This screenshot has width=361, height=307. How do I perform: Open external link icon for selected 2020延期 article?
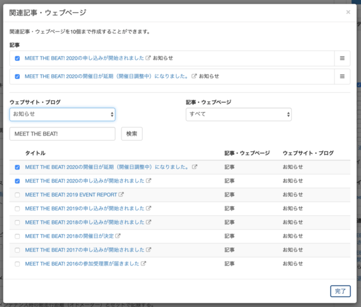(x=194, y=76)
